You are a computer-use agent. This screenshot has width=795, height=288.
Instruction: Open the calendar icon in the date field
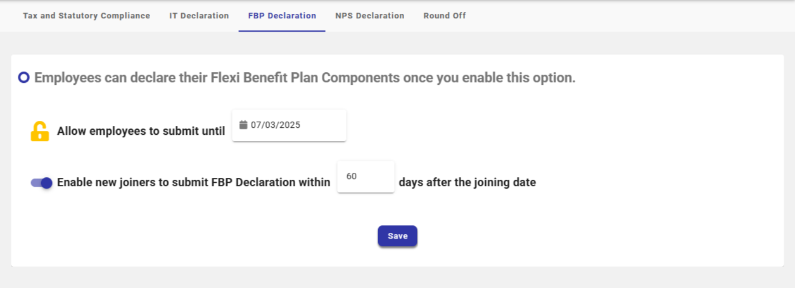(243, 125)
